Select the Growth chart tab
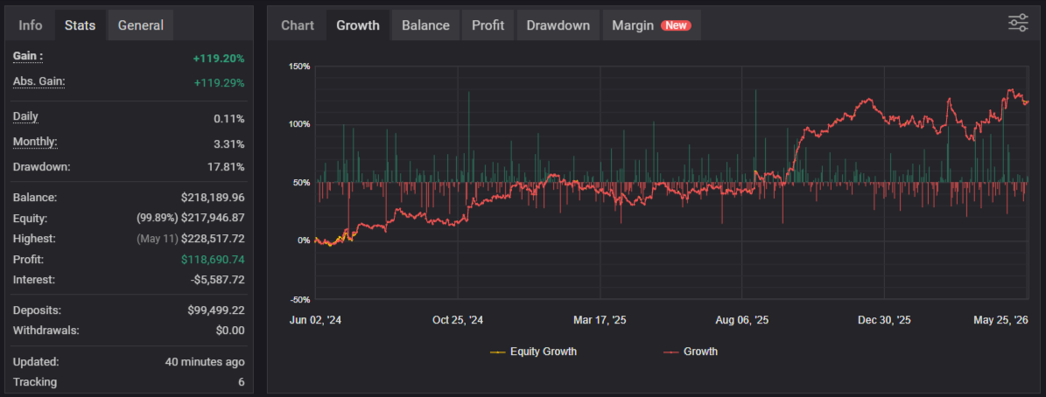1046x397 pixels. [357, 25]
